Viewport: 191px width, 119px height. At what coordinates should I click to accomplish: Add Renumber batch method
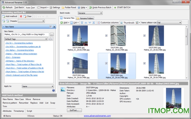[x=24, y=103]
